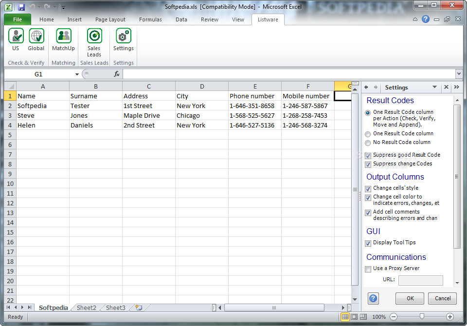
Task: Click the proxy URL input field
Action: click(420, 280)
